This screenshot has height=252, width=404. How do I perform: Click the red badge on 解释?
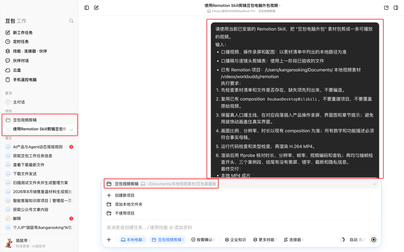[x=71, y=218]
